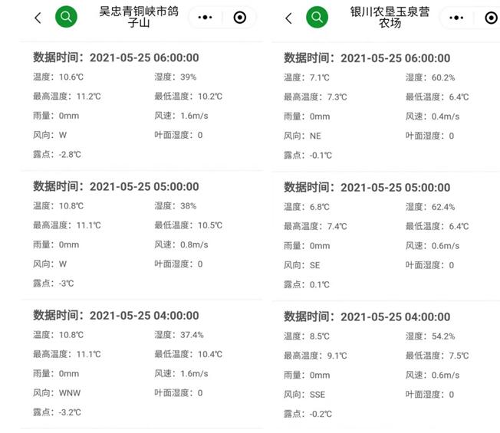Close right mini program via target icon
Image resolution: width=500 pixels, height=433 pixels.
[491, 18]
